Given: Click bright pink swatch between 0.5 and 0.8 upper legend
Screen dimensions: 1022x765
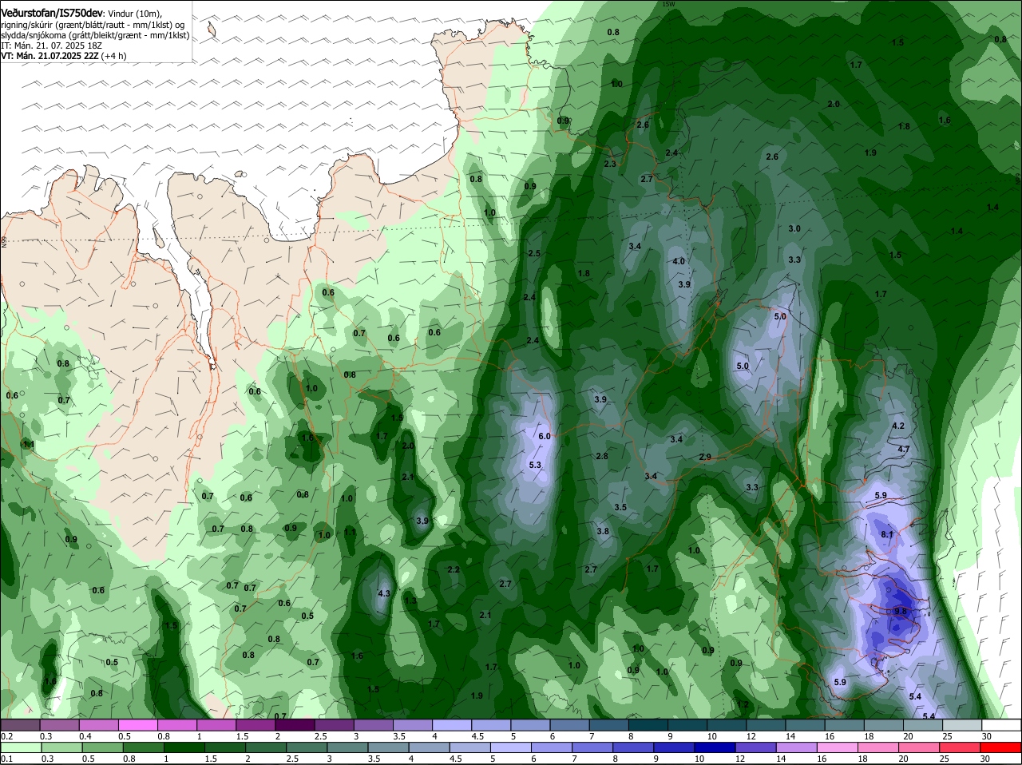Looking at the screenshot, I should [x=137, y=725].
